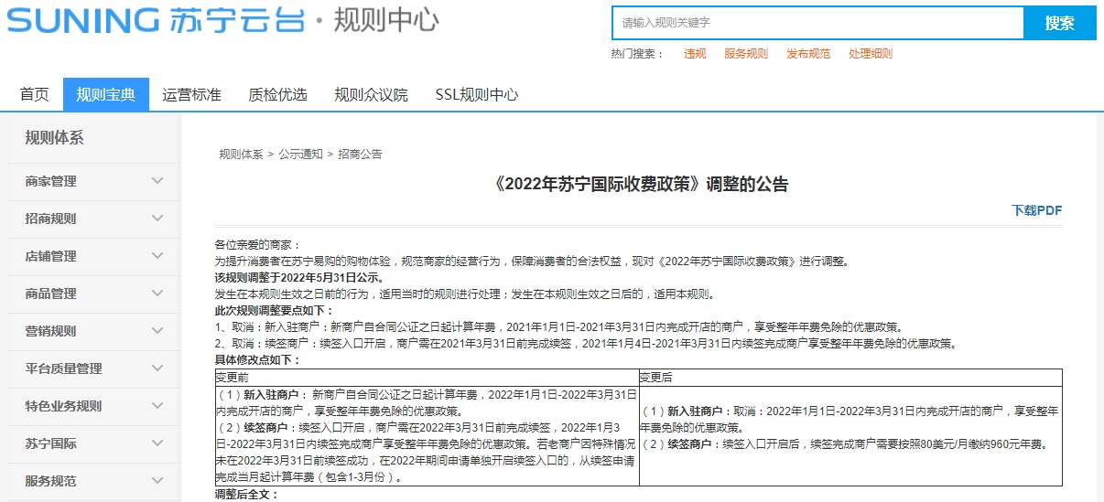
Task: Select 服务规范 in the sidebar
Action: tap(51, 481)
